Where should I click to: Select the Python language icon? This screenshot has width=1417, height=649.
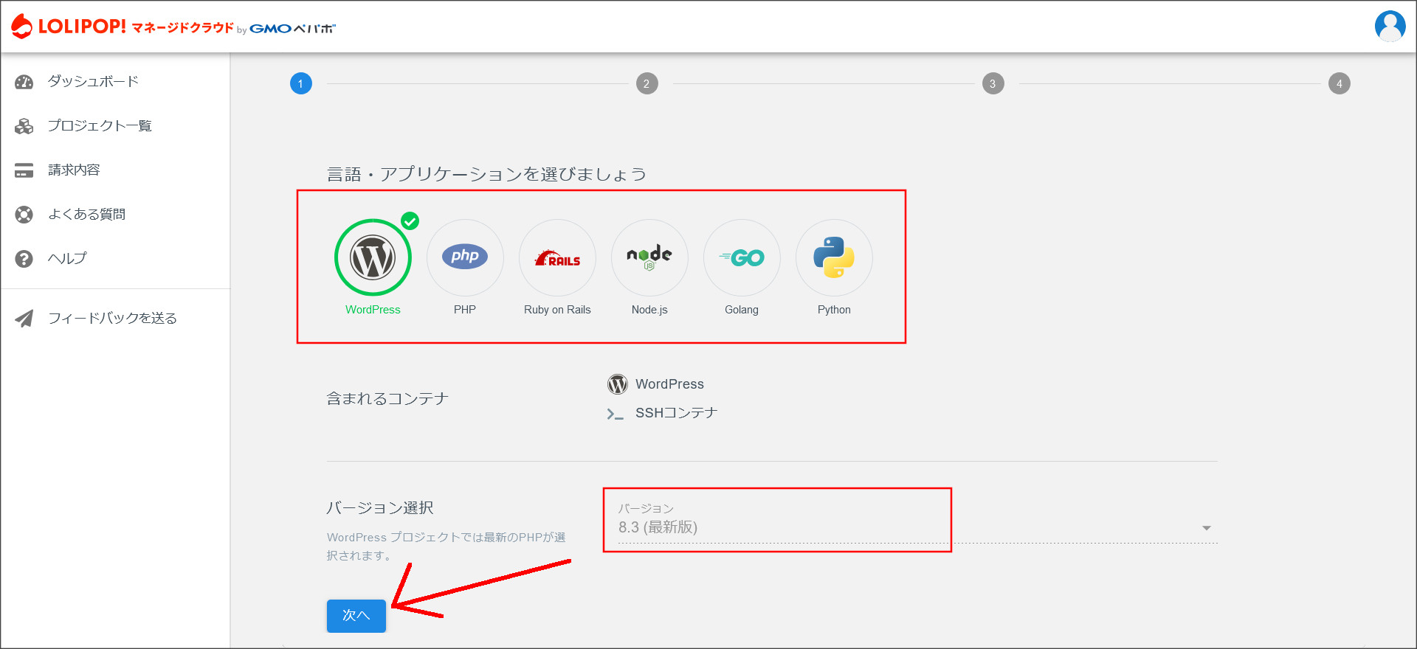834,257
